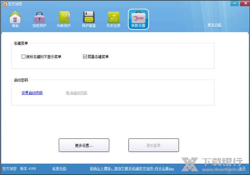Click the 设置启动密码 link
250x175 pixels.
pyautogui.click(x=32, y=93)
